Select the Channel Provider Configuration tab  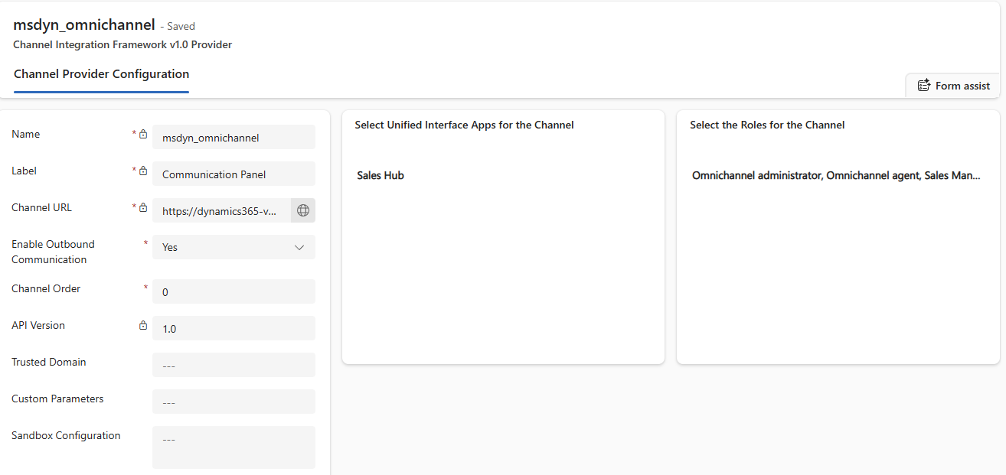pos(101,74)
